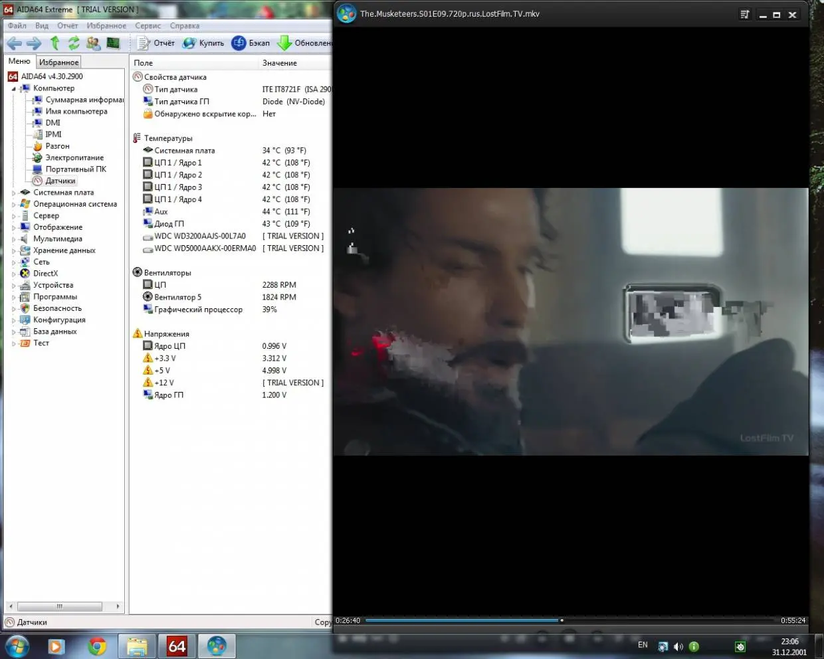Go back using the AIDA64 back arrow
824x659 pixels.
14,43
